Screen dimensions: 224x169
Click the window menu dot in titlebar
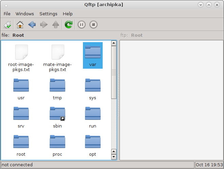[6, 6]
